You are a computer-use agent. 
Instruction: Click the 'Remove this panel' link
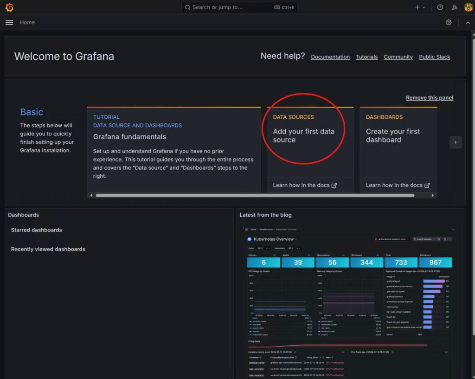pyautogui.click(x=430, y=97)
